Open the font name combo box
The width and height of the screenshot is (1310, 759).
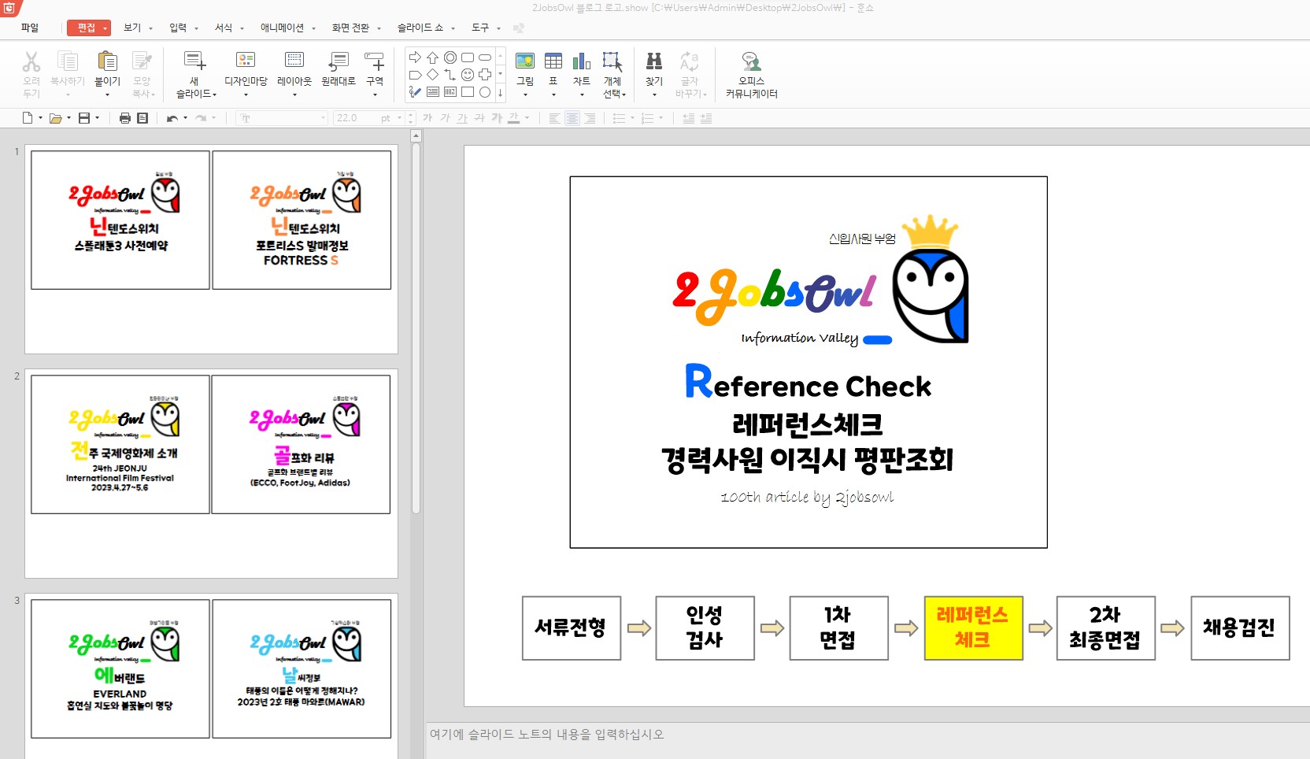click(283, 118)
